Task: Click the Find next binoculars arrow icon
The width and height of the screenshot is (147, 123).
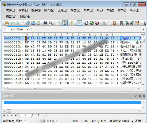Action: tap(132, 23)
